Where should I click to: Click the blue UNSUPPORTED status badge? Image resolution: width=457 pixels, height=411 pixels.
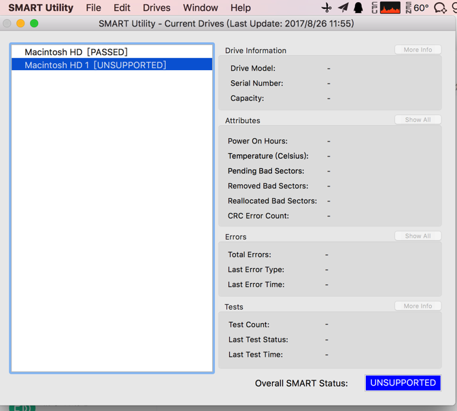[x=403, y=382]
